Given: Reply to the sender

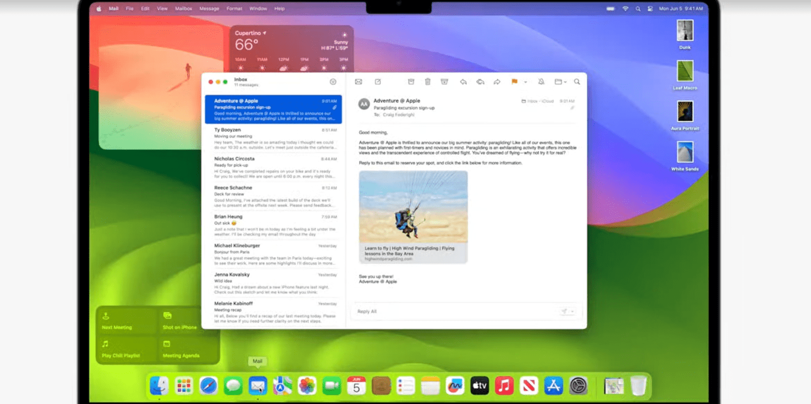Looking at the screenshot, I should point(463,82).
